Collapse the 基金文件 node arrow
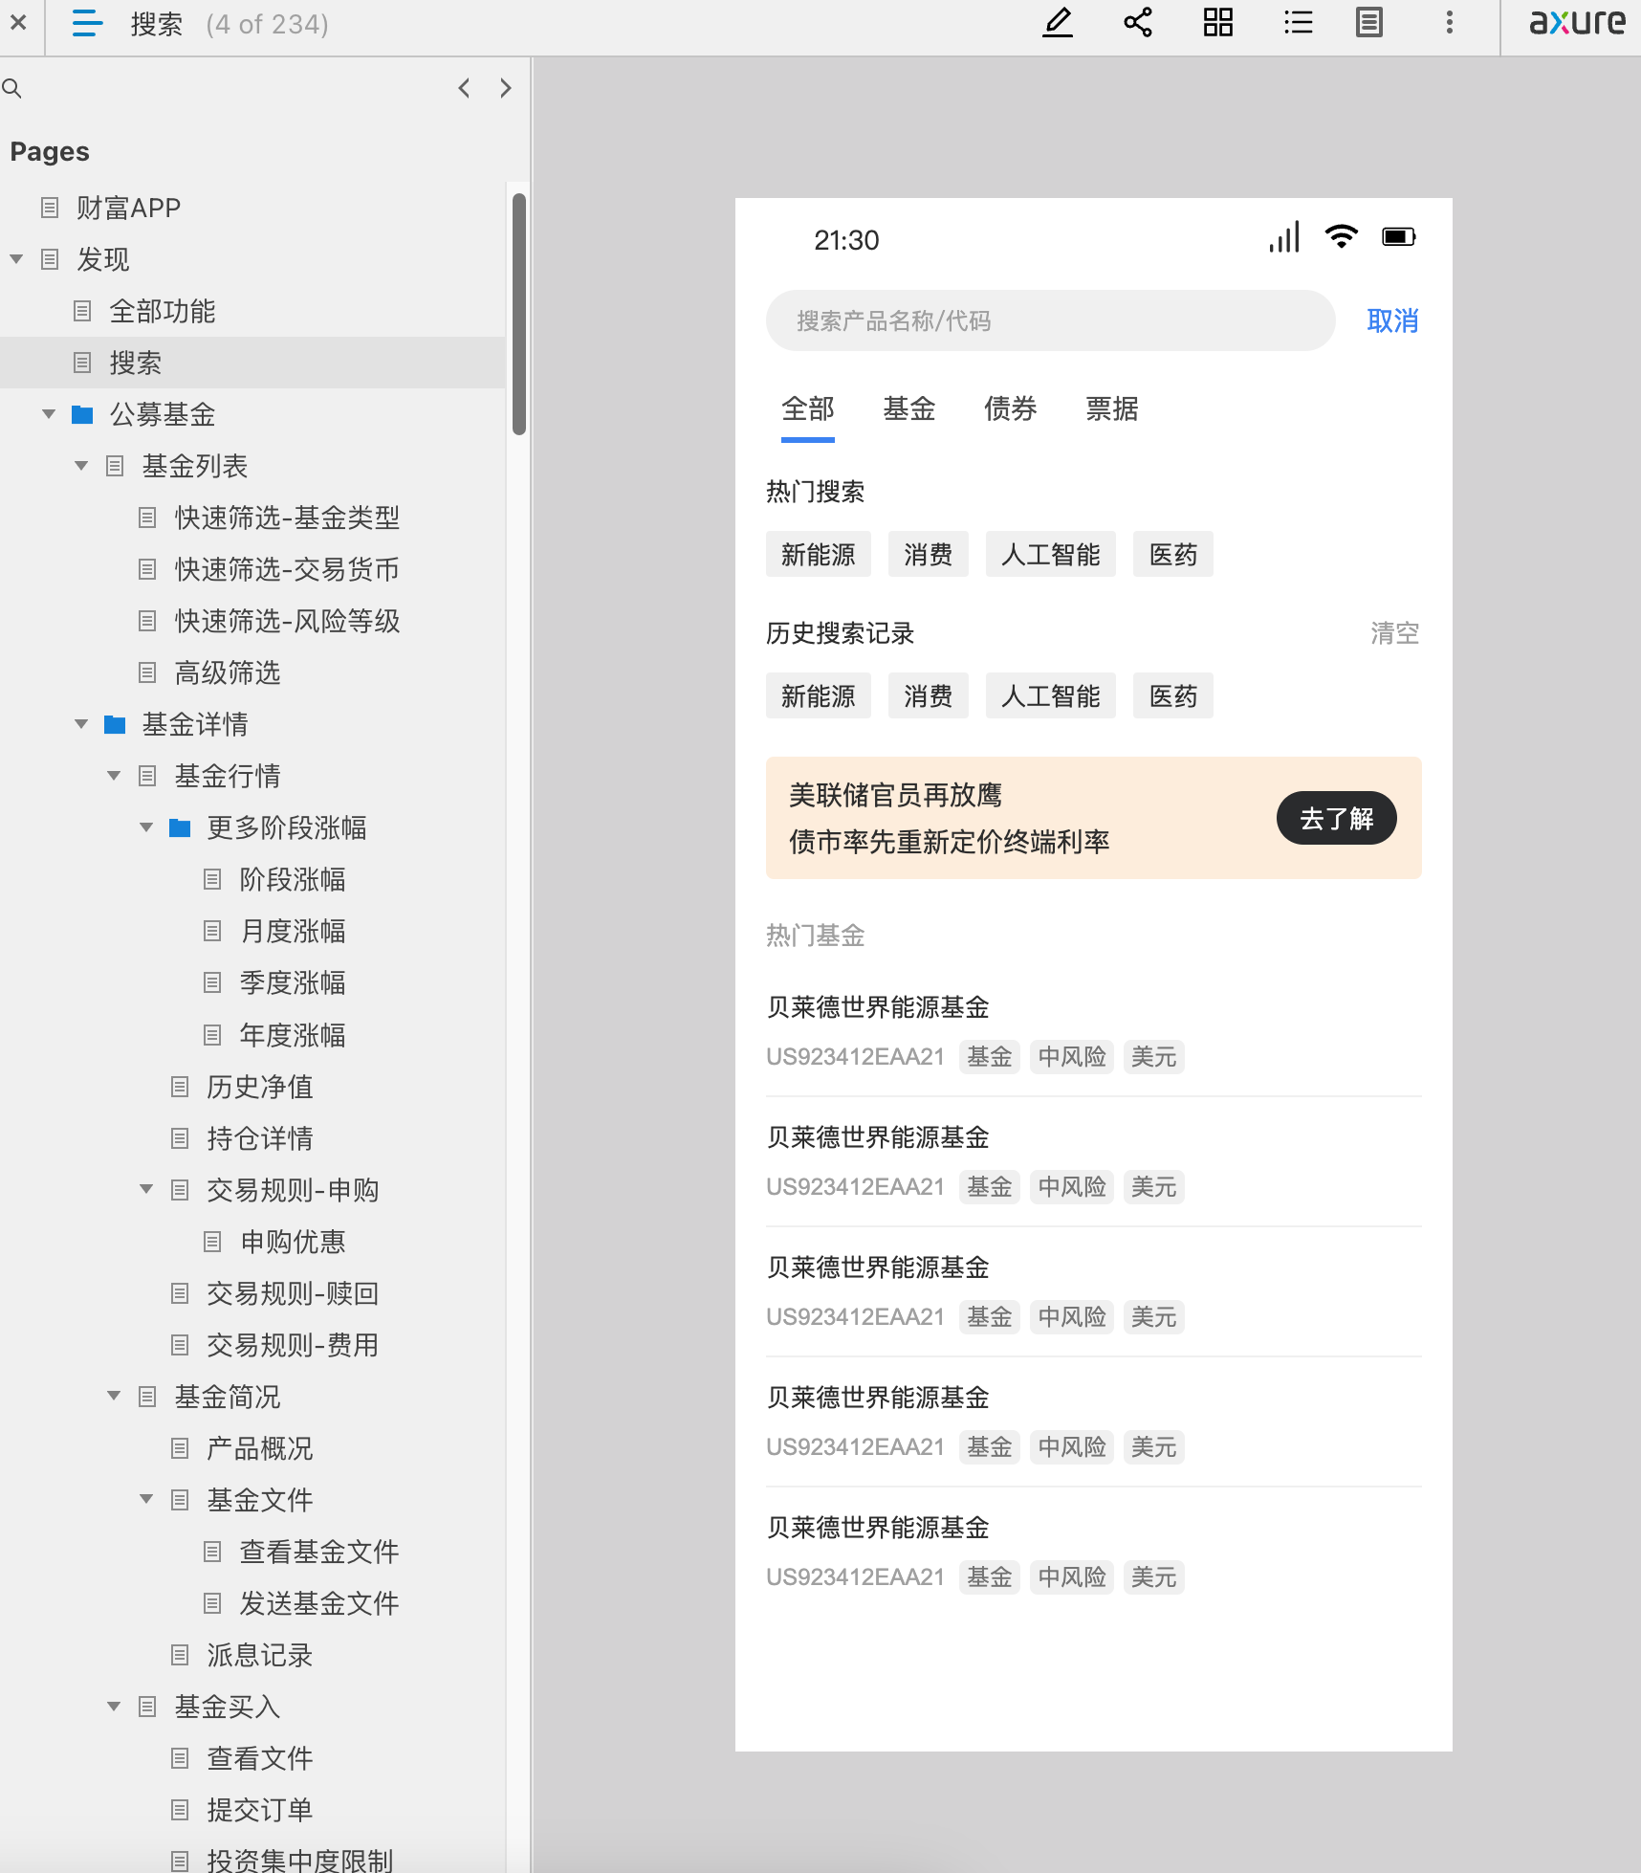The width and height of the screenshot is (1641, 1873). [x=146, y=1499]
